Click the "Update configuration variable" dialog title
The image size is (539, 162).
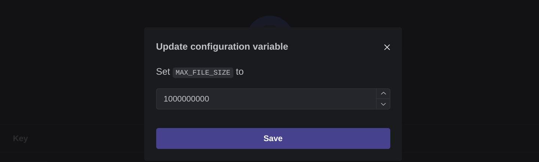click(222, 47)
